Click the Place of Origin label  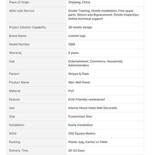click(x=19, y=2)
